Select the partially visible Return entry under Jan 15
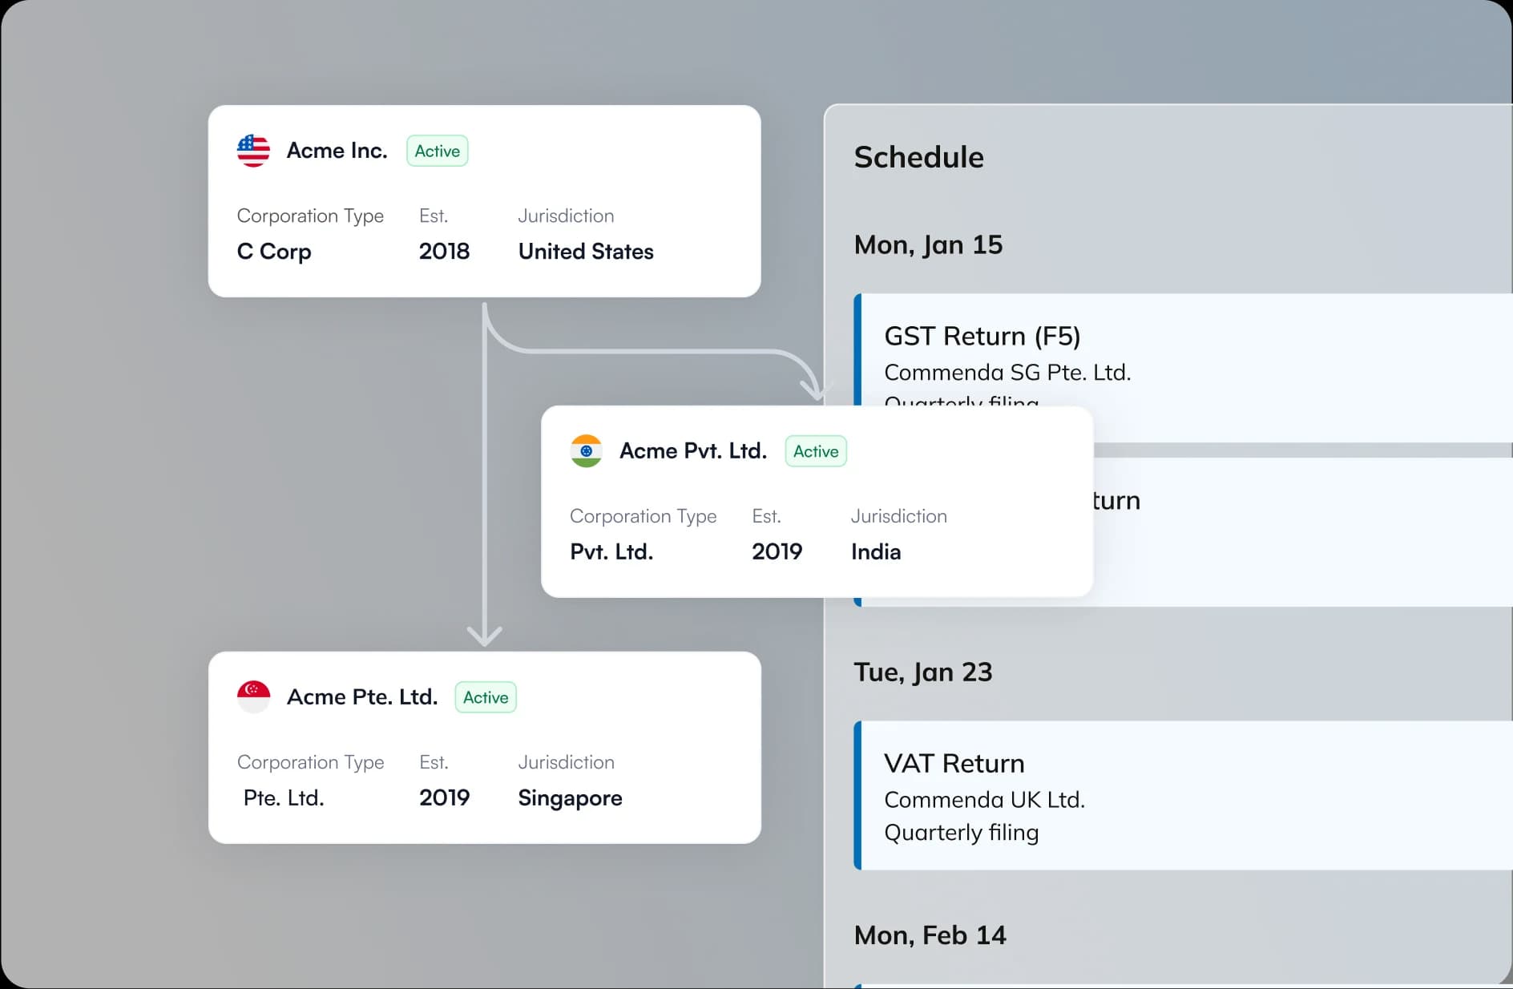Screen dimensions: 1513x989 pyautogui.click(x=1114, y=500)
